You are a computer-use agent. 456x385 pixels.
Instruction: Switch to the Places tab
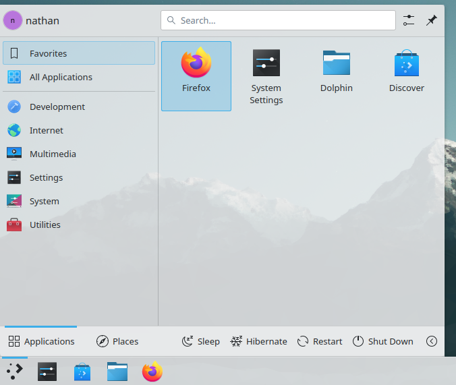(x=117, y=341)
